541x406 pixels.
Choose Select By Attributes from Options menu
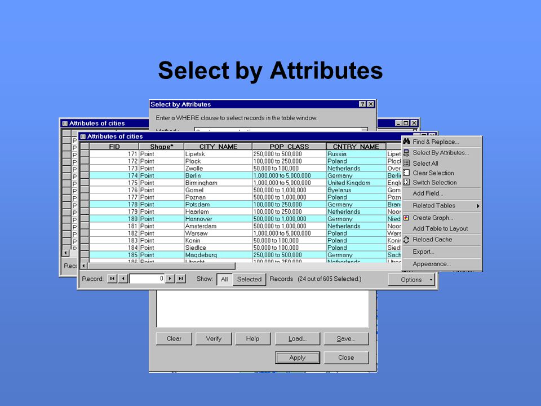[x=441, y=153]
